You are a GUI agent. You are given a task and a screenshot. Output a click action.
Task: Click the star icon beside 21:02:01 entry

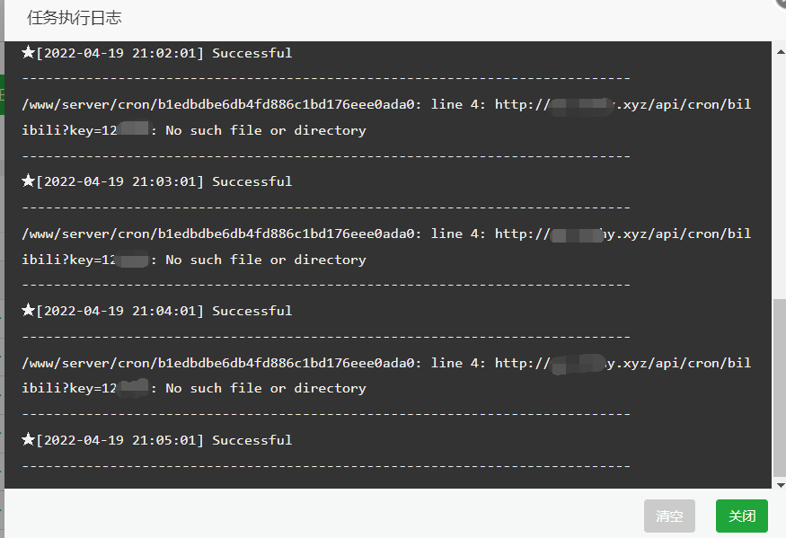[x=28, y=52]
